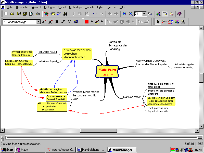Switch to Handreichung taskbar window

tap(91, 150)
